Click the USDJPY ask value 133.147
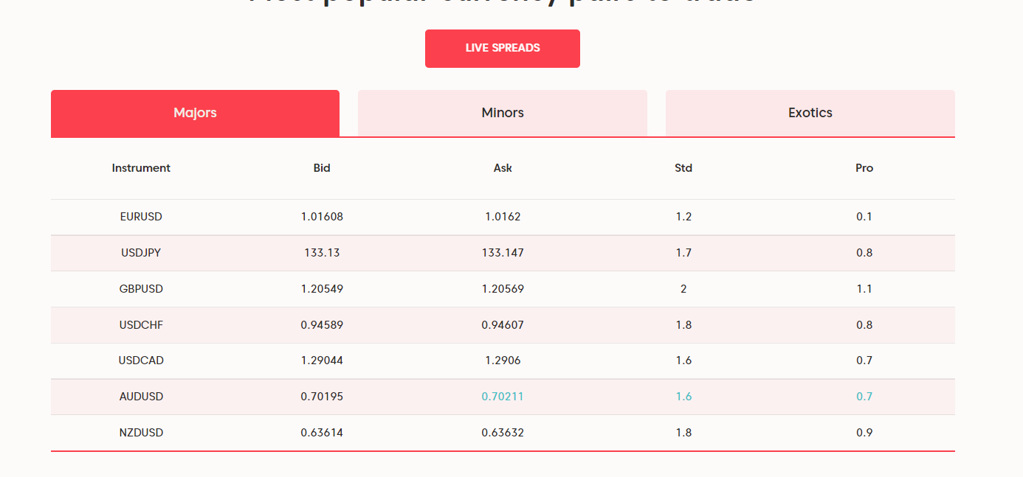 click(503, 253)
